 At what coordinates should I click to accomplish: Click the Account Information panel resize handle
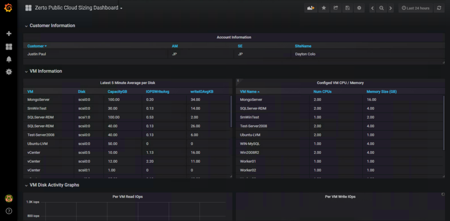443,62
